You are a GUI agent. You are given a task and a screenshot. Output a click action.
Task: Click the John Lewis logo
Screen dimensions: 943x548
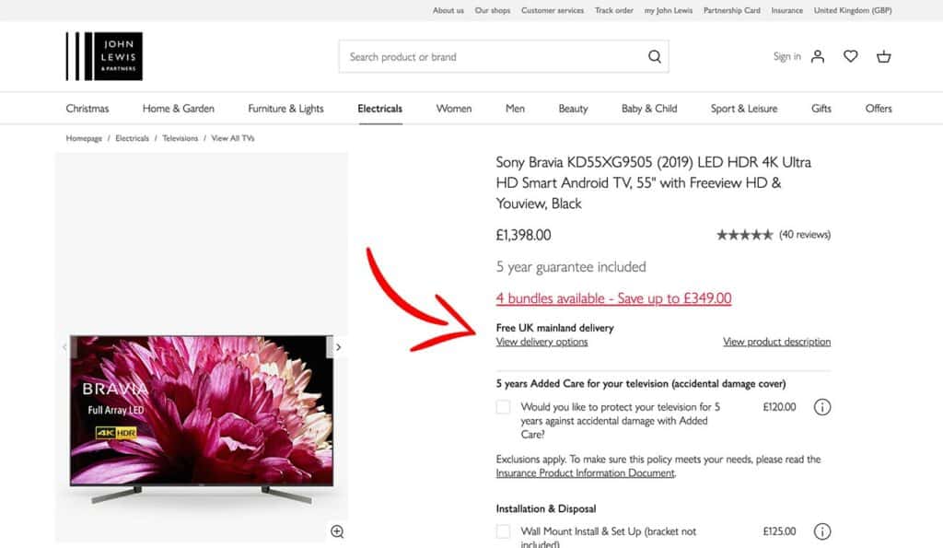(104, 56)
